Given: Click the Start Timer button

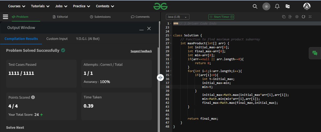Looking at the screenshot, I should (x=221, y=17).
